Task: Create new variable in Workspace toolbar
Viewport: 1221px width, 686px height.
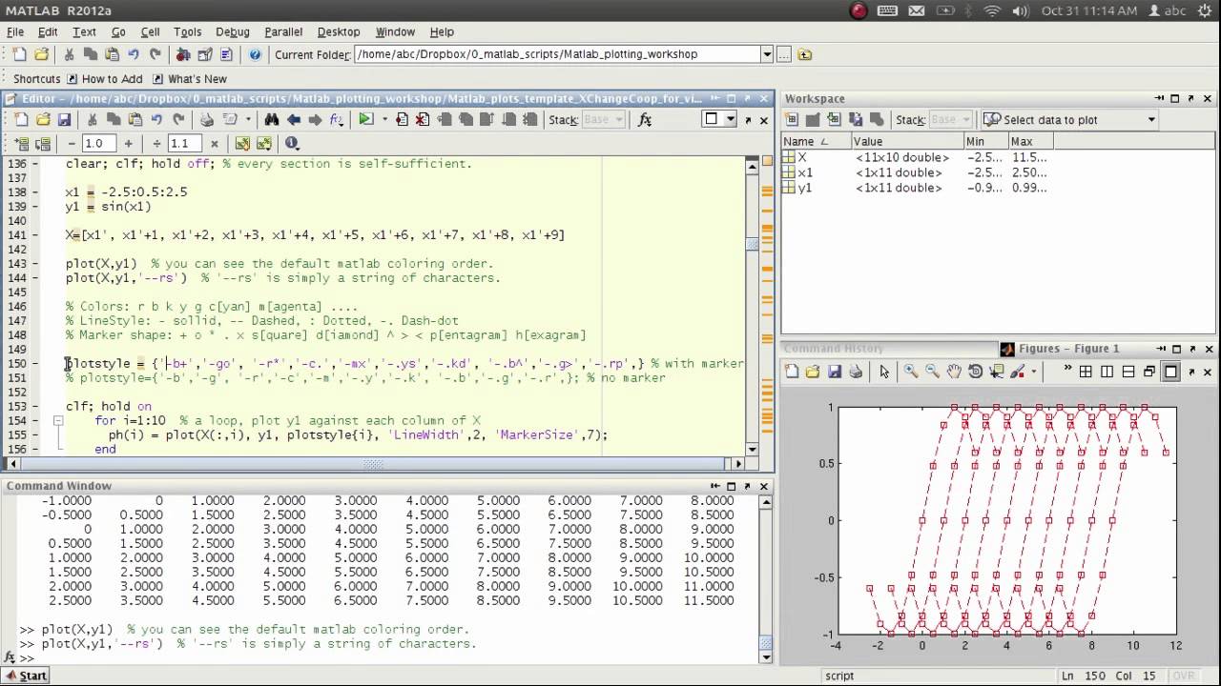Action: [792, 119]
